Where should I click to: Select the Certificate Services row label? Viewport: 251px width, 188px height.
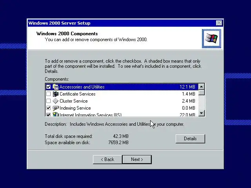point(78,94)
